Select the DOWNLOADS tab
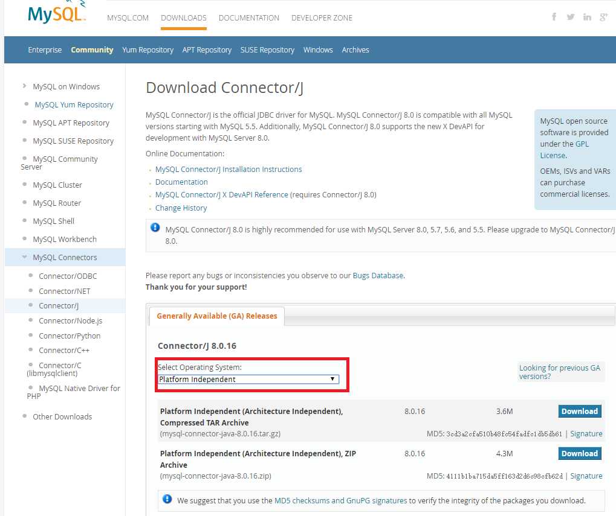 (183, 18)
